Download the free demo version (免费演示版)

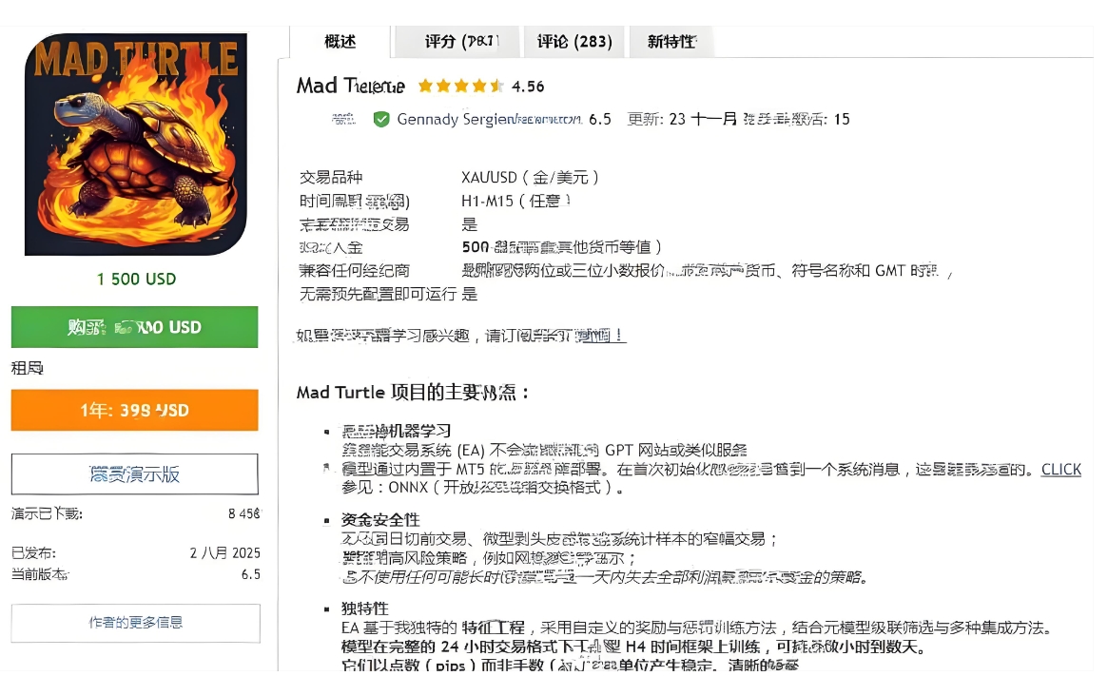tap(134, 473)
